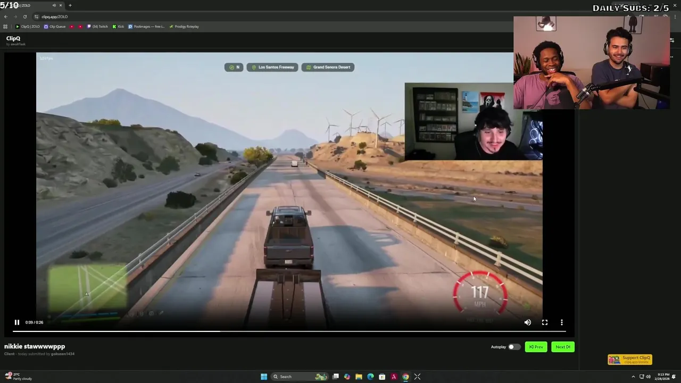Open the Windows Start menu
The height and width of the screenshot is (383, 681).
point(264,377)
